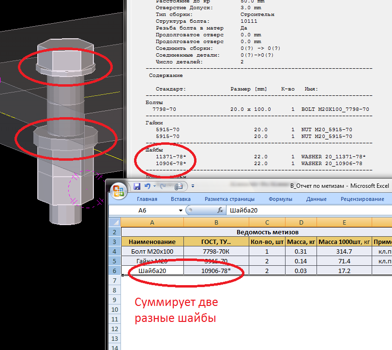
Task: Click the Redo arrow icon
Action: coord(164,186)
